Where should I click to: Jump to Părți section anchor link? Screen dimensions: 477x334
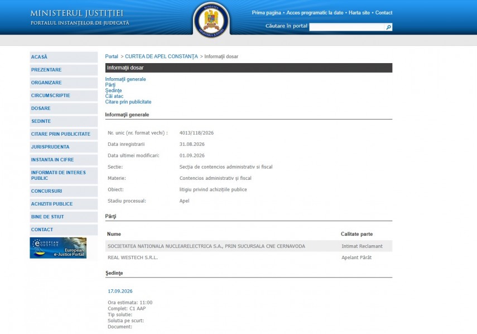110,85
